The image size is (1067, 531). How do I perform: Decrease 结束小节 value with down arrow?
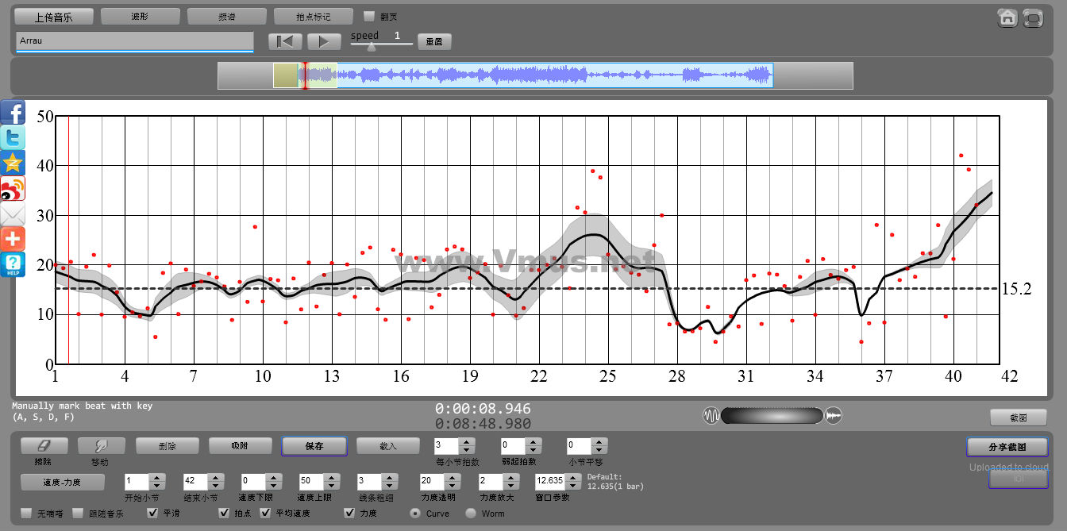[214, 486]
